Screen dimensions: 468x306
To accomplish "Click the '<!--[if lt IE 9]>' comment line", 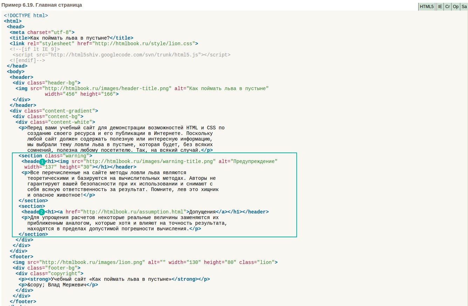I will tap(35, 49).
